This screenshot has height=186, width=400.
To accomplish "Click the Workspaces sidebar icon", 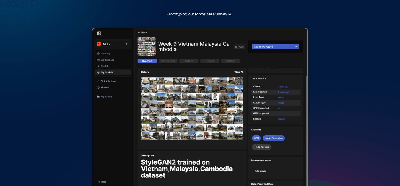I will 98,60.
